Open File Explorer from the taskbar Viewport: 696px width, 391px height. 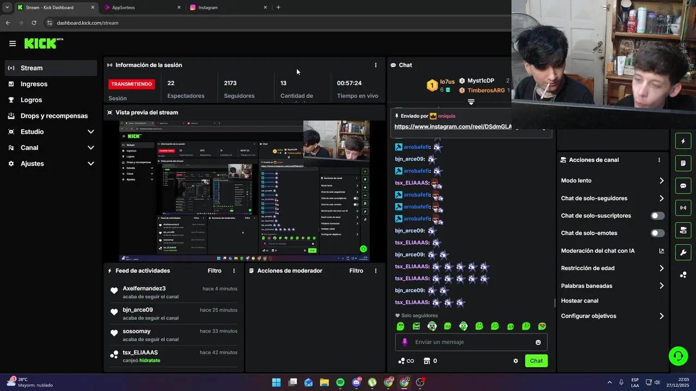pos(325,382)
